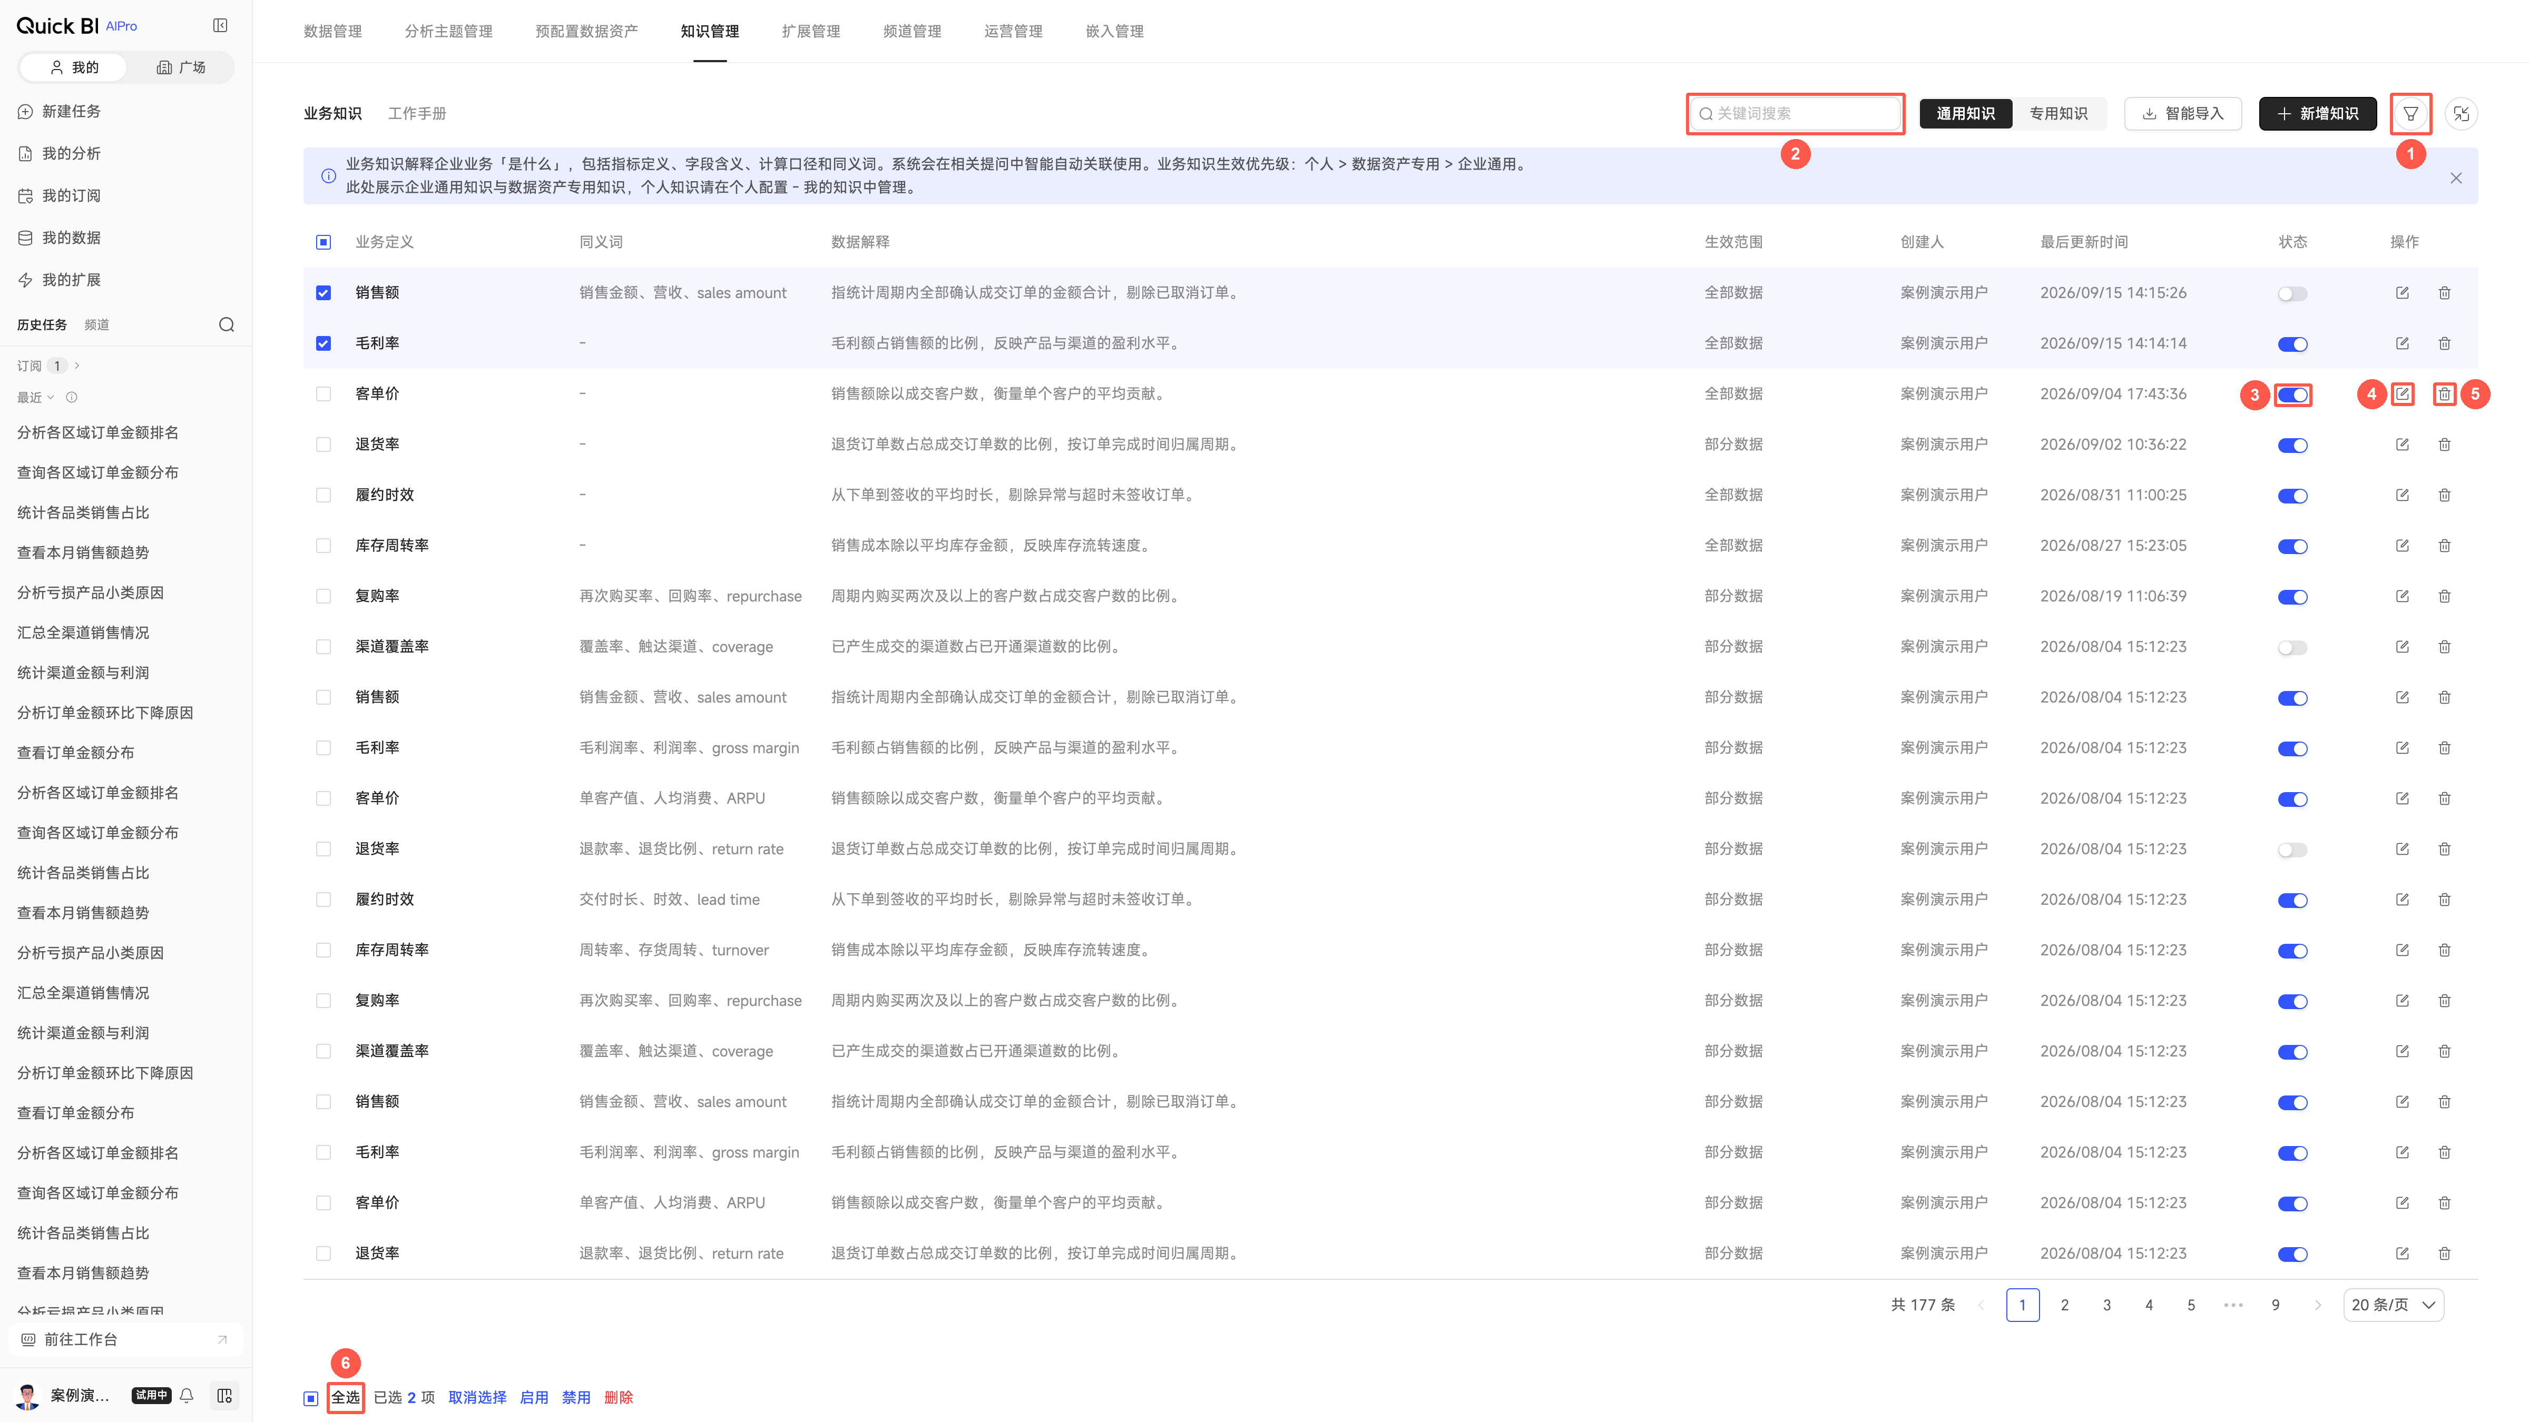Delete the 复购率 row updated 2026/08/19
2529x1422 pixels.
point(2445,596)
